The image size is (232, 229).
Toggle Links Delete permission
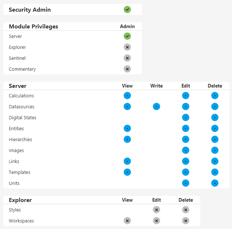[x=214, y=161]
